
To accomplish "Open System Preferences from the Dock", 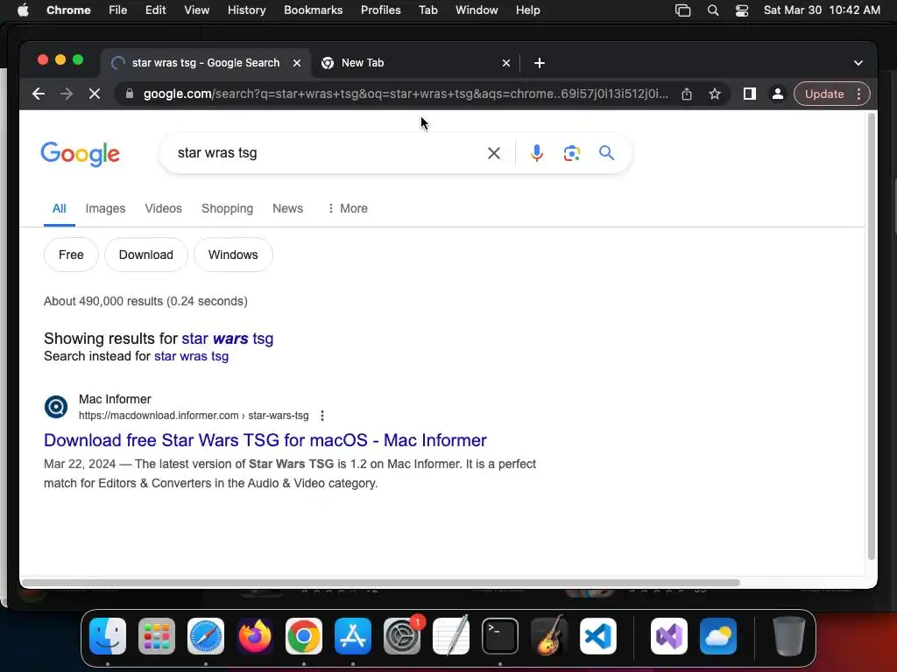I will [402, 636].
